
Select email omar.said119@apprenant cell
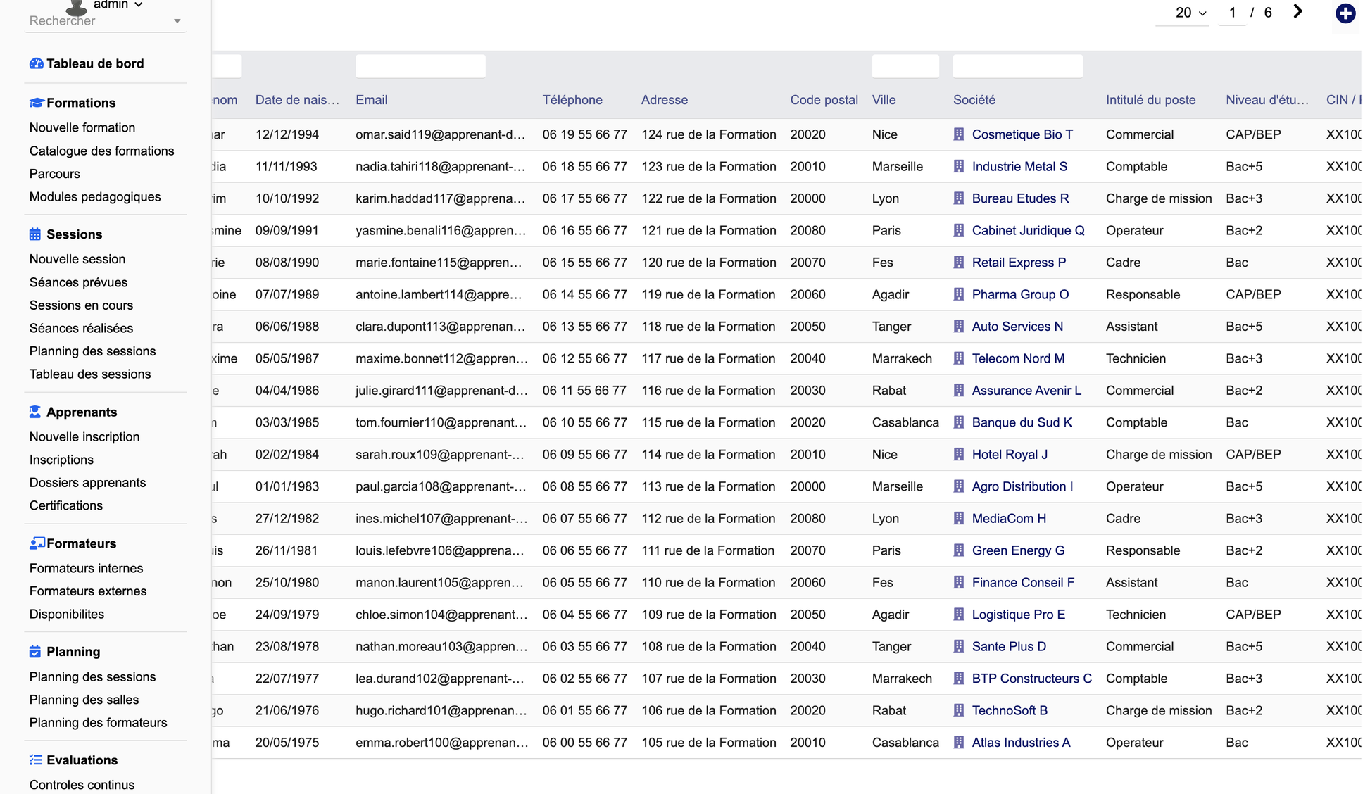coord(441,134)
